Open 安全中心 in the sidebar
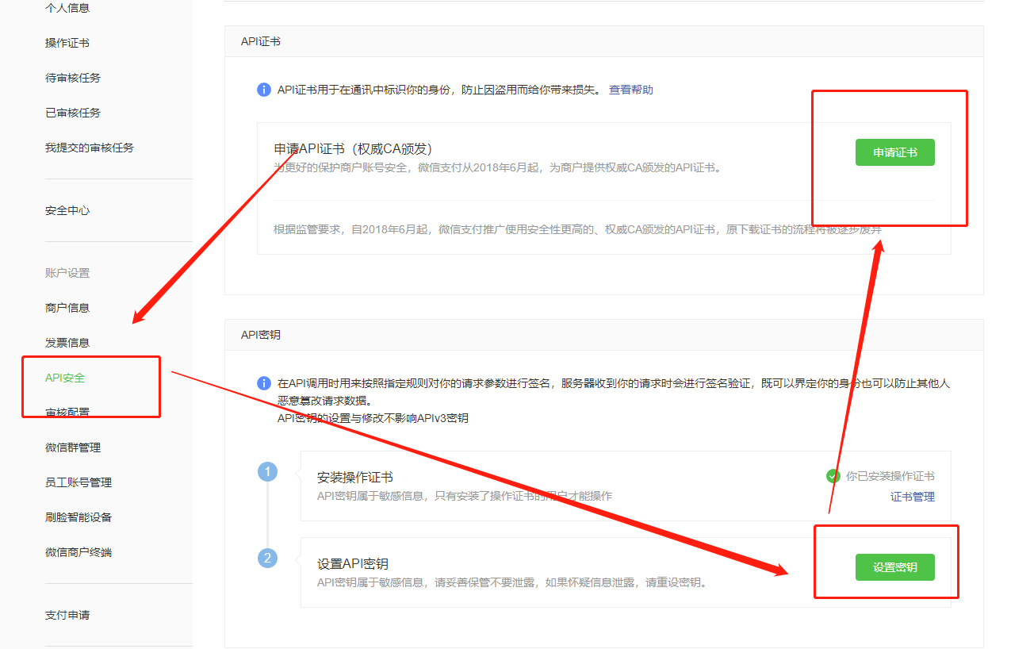Image resolution: width=1011 pixels, height=649 pixels. coord(67,210)
